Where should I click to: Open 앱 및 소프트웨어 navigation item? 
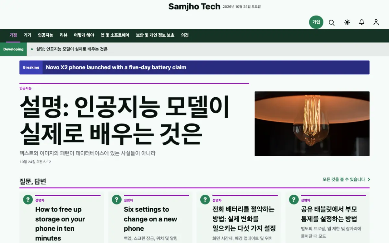click(115, 35)
